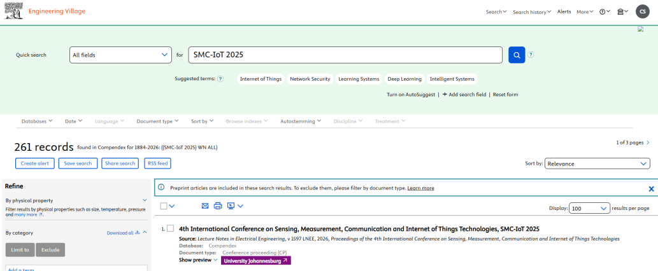Open the Autostemming filter menu
Image resolution: width=658 pixels, height=271 pixels.
tap(301, 121)
